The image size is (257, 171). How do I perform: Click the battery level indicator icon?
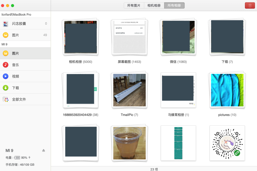[x=17, y=158]
